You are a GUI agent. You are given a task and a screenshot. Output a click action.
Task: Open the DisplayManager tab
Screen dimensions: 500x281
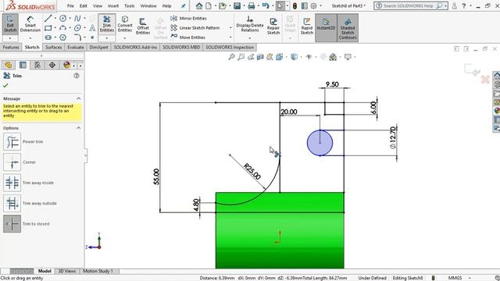coord(66,65)
